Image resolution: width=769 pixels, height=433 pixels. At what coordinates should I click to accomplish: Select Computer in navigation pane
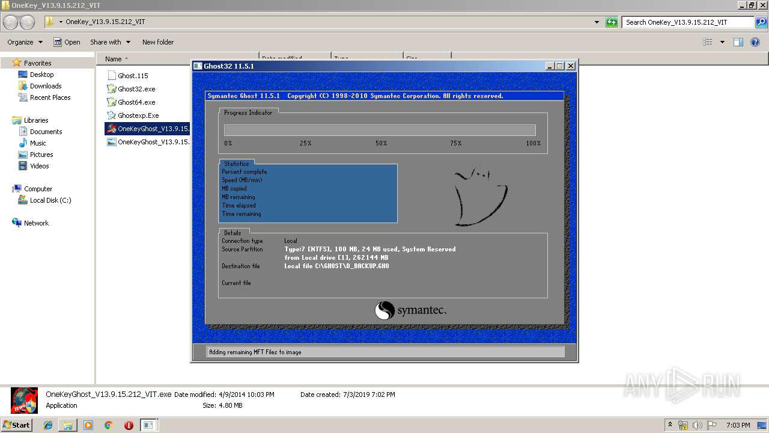38,189
